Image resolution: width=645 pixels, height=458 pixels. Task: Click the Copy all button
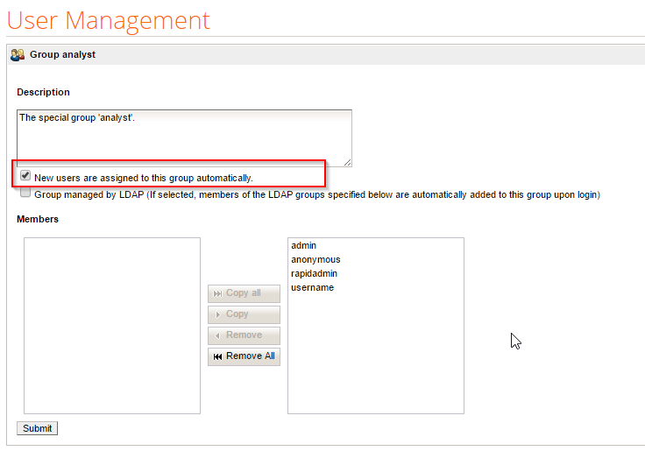coord(244,293)
